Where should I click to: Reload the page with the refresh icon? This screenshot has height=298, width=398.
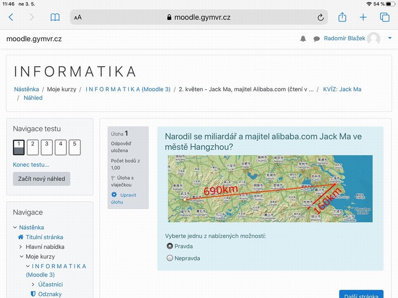click(x=321, y=17)
